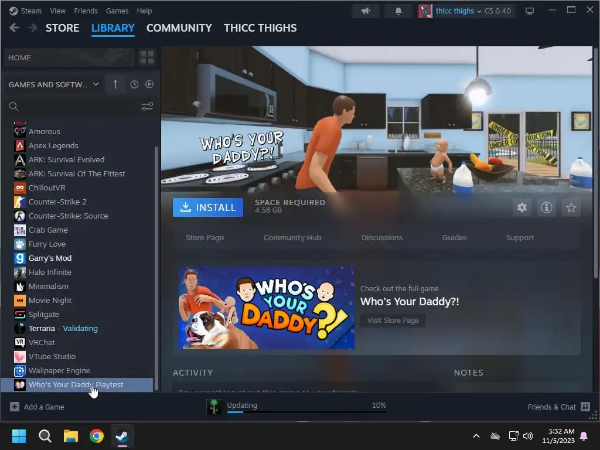Go to the COMMUNITY section

pyautogui.click(x=179, y=28)
